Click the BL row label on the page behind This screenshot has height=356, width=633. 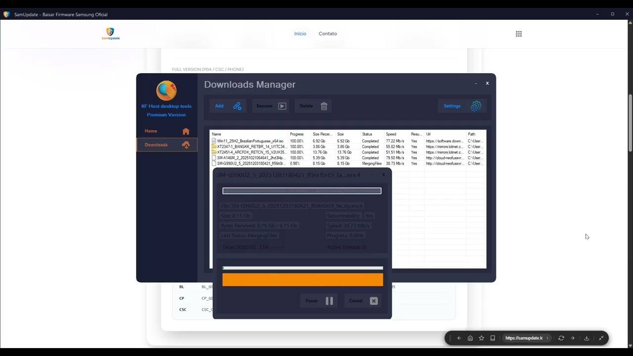point(181,287)
